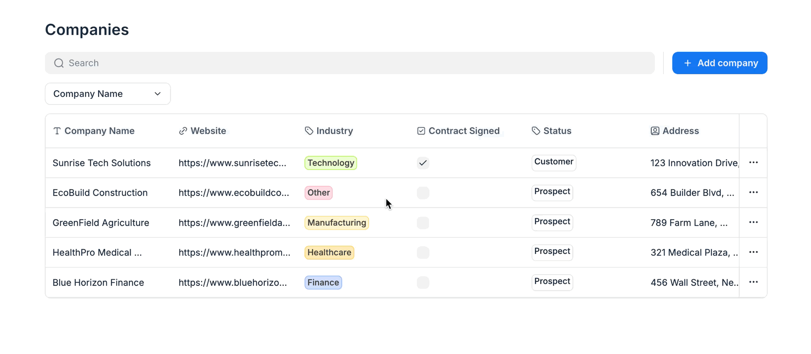Viewport: 811px width, 354px height.
Task: Open the three-dot menu for EcoBuild Construction
Action: pyautogui.click(x=753, y=192)
